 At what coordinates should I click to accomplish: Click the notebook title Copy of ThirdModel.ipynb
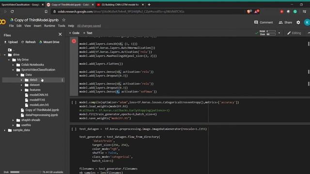coord(36,20)
